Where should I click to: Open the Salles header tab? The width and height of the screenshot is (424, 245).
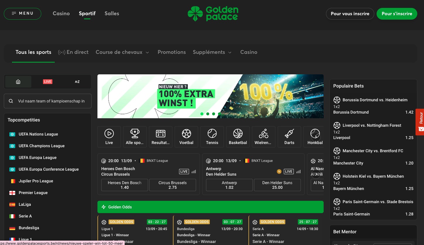(112, 13)
